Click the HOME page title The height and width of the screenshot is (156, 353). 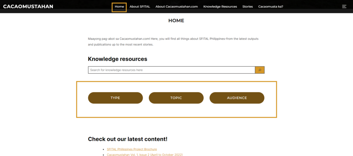(x=176, y=21)
